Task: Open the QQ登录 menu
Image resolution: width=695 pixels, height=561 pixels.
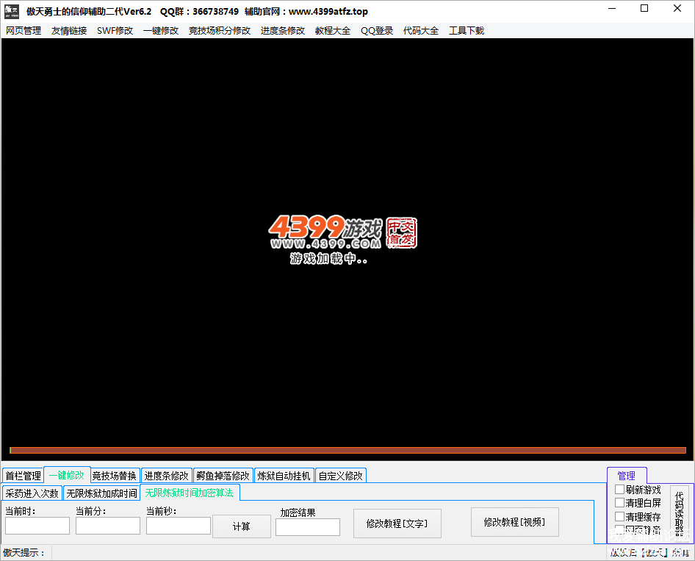Action: coord(377,31)
